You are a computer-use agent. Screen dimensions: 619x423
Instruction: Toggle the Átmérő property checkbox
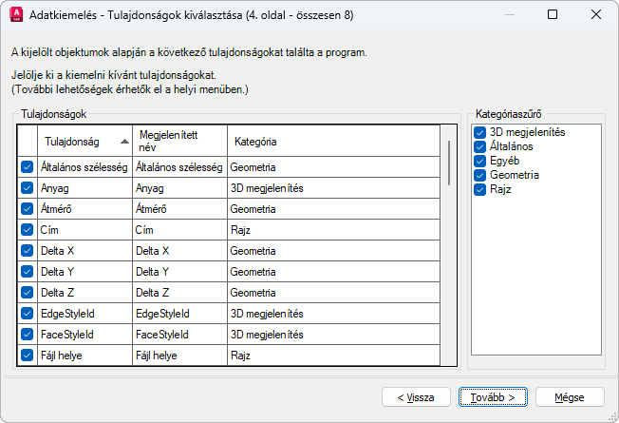click(x=27, y=209)
